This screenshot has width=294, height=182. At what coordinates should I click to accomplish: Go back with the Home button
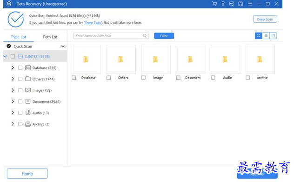(27, 174)
